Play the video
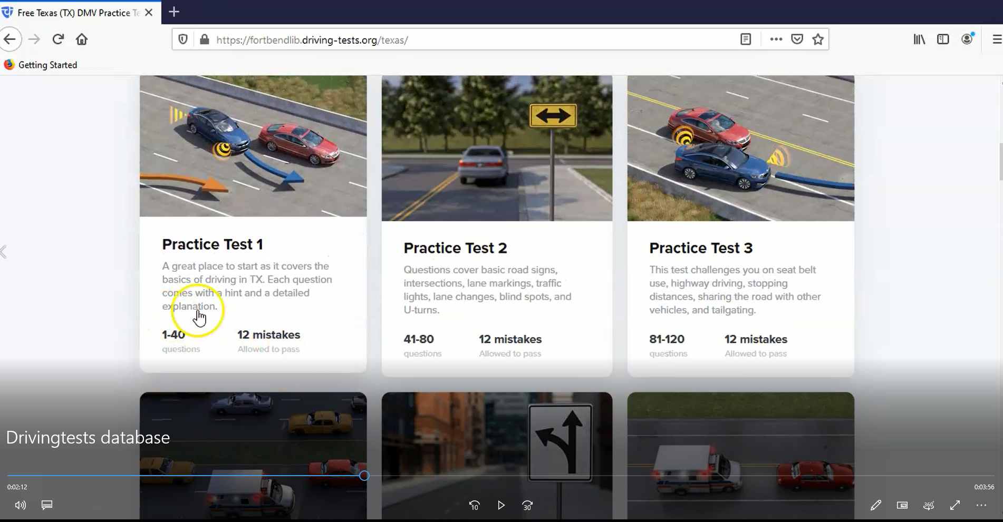Screen dimensions: 1003x522 (501, 505)
